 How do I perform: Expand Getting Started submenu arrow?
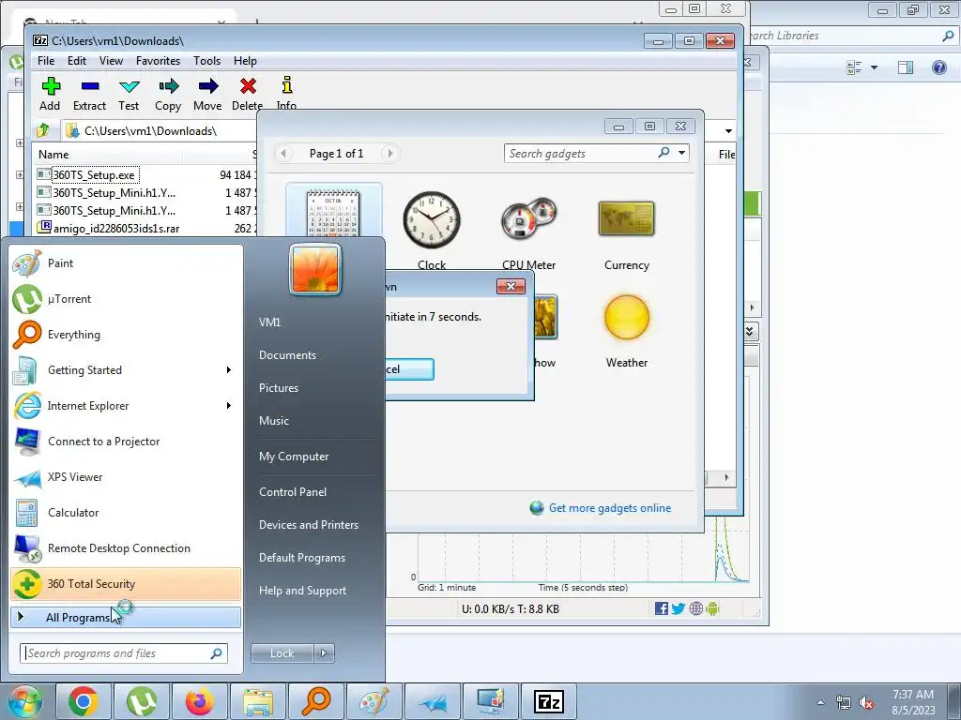click(x=229, y=369)
